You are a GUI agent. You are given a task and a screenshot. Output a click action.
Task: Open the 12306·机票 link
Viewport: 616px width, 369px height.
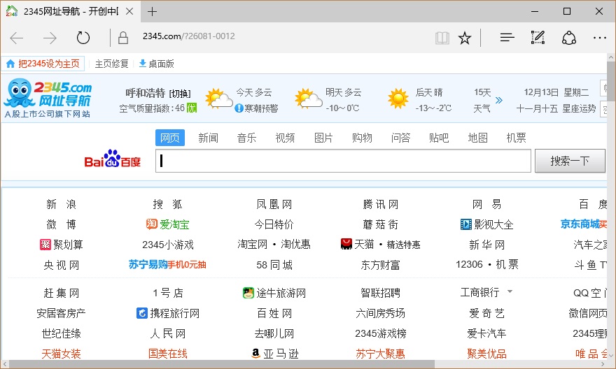pyautogui.click(x=487, y=264)
